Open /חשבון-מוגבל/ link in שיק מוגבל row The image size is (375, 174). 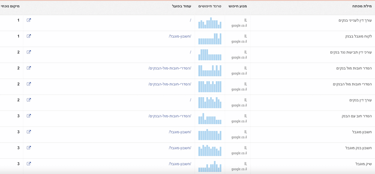180,164
